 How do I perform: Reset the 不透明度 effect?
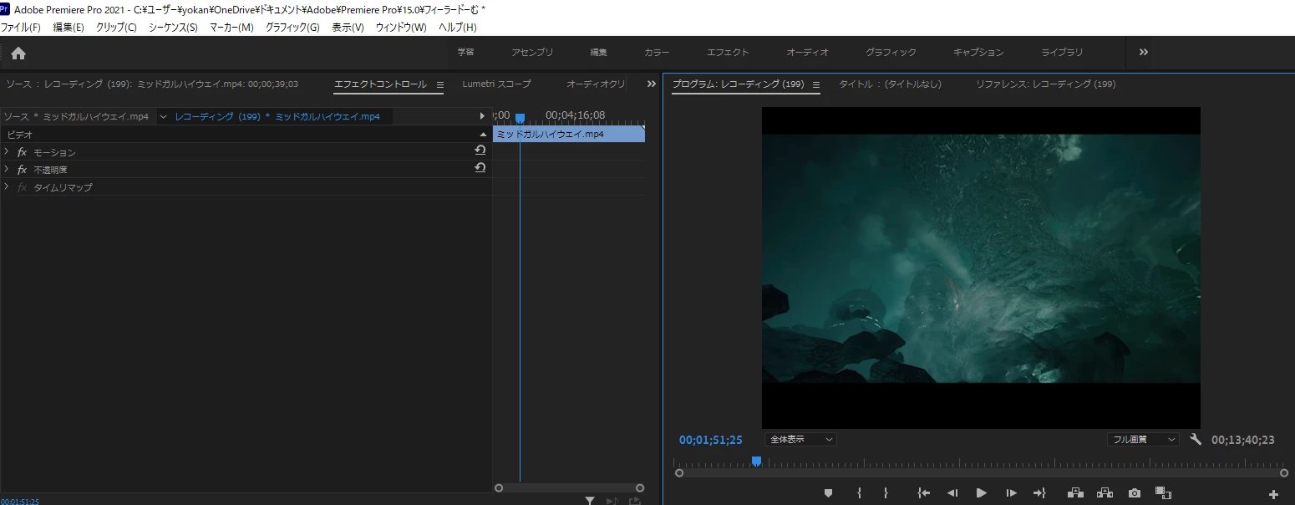pos(480,168)
